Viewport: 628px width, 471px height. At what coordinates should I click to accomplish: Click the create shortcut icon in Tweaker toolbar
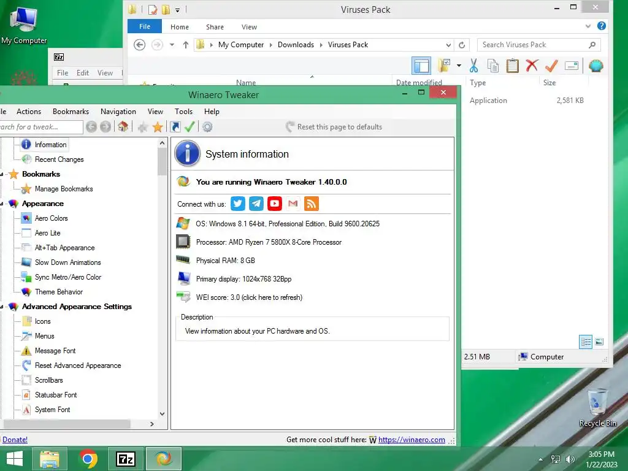pyautogui.click(x=175, y=127)
